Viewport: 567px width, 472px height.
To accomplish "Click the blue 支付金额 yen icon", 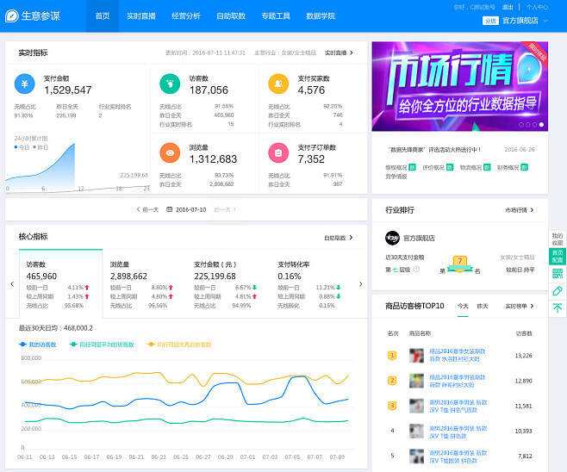I will pyautogui.click(x=25, y=84).
